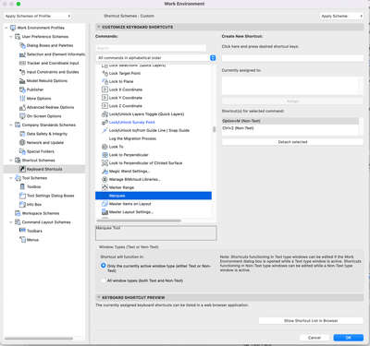Select Manage BIMcloud Libraries command
The width and height of the screenshot is (370, 346).
pos(135,179)
